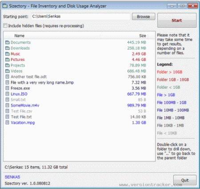Viewport: 200px width, 189px height.
Task: Enable Include hidden files checkbox
Action: [x=5, y=26]
